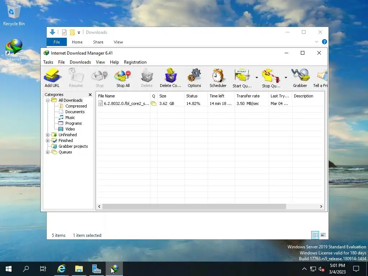
Task: Click the Tell a Friend icon
Action: [x=320, y=78]
